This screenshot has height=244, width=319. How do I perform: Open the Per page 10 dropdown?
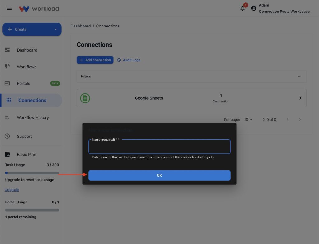tap(248, 120)
